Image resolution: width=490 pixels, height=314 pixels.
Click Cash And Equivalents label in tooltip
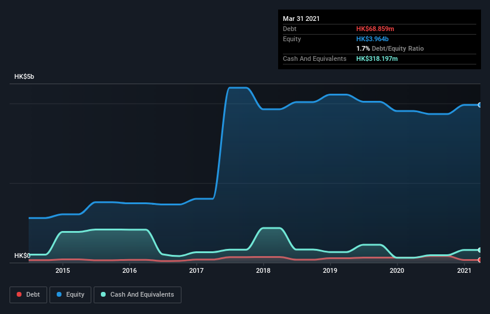click(315, 59)
